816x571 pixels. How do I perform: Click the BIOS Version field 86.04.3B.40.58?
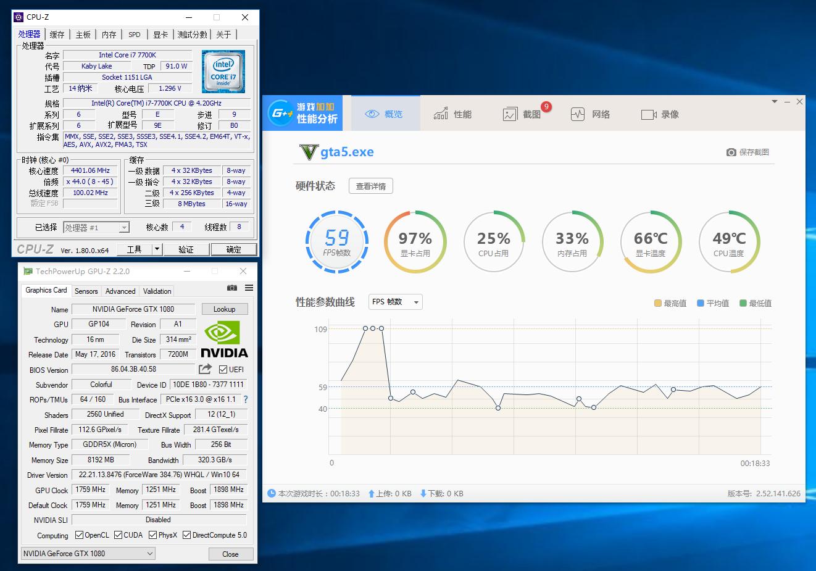click(x=133, y=369)
